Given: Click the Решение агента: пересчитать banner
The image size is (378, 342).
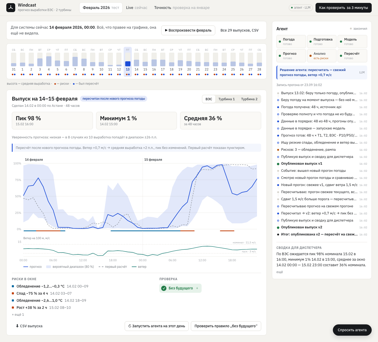Looking at the screenshot, I should (322, 72).
